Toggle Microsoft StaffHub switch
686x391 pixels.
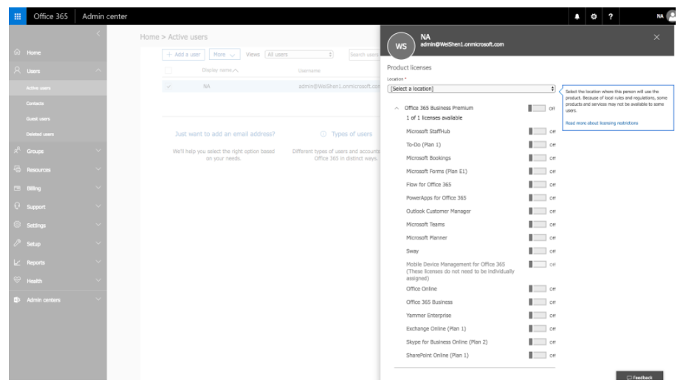(x=538, y=132)
